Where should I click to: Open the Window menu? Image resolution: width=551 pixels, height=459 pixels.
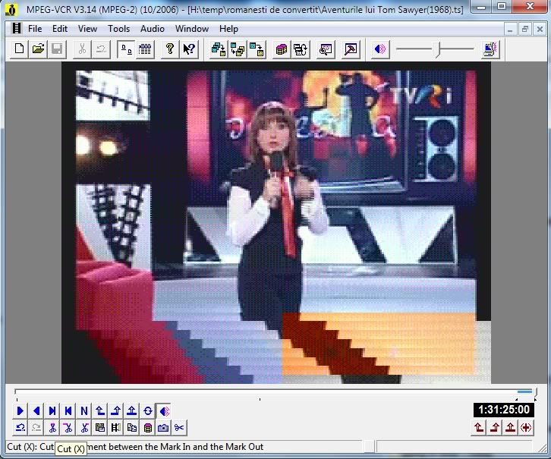(x=192, y=29)
